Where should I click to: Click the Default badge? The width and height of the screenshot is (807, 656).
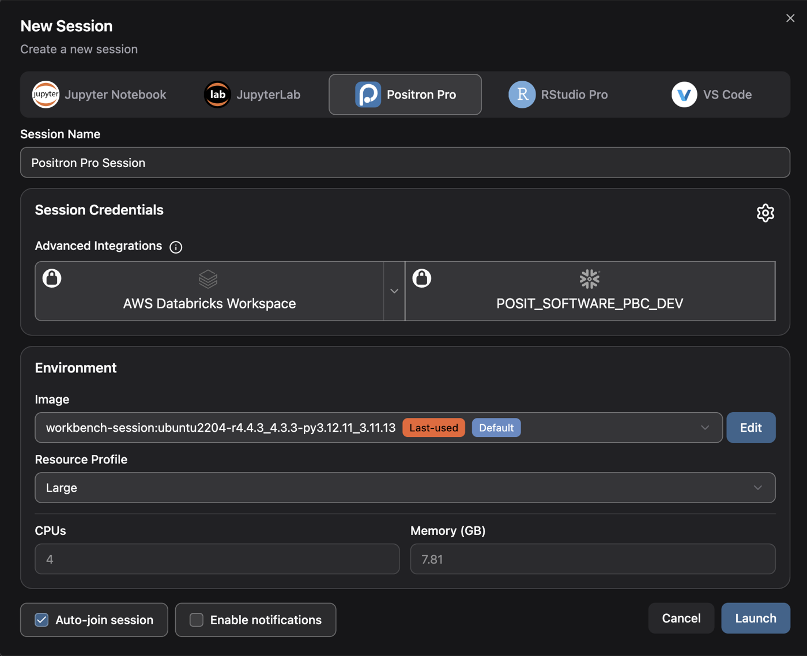coord(496,428)
